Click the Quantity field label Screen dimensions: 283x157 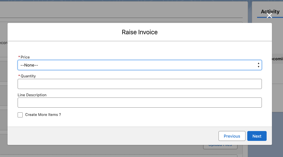coord(28,76)
